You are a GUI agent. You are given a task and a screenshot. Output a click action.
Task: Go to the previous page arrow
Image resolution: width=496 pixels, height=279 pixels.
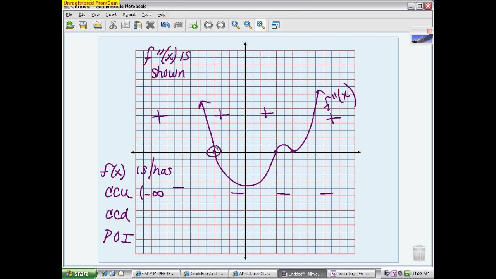(x=208, y=25)
